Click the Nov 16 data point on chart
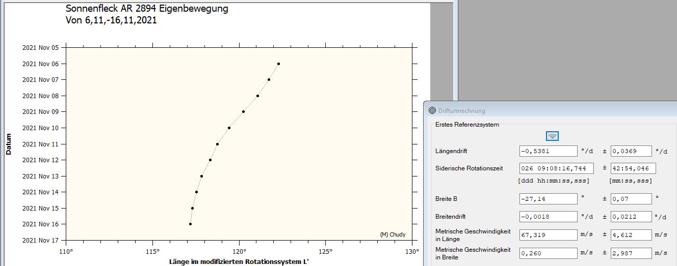This screenshot has height=266, width=677. click(x=190, y=224)
